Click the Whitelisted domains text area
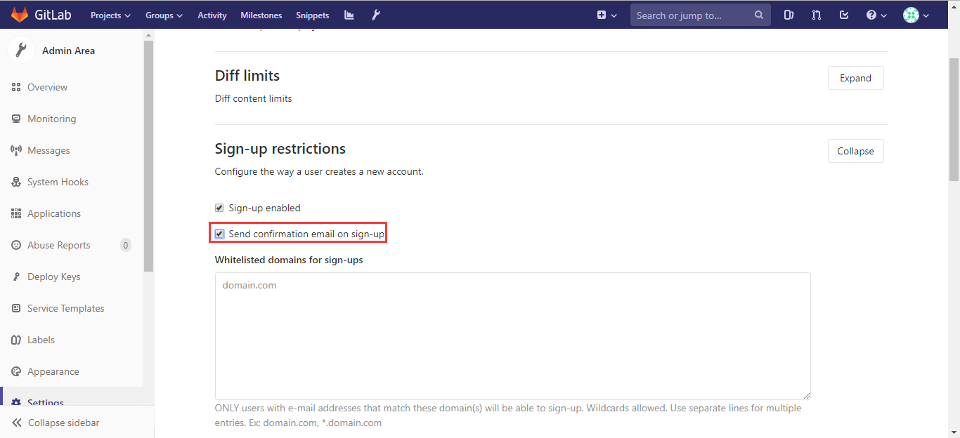 pos(513,336)
